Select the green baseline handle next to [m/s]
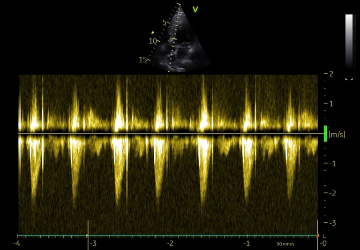The width and height of the screenshot is (360, 250). point(325,134)
